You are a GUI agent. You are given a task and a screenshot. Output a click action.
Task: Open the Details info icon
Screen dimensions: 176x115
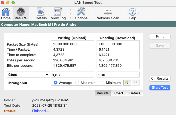[41, 12]
